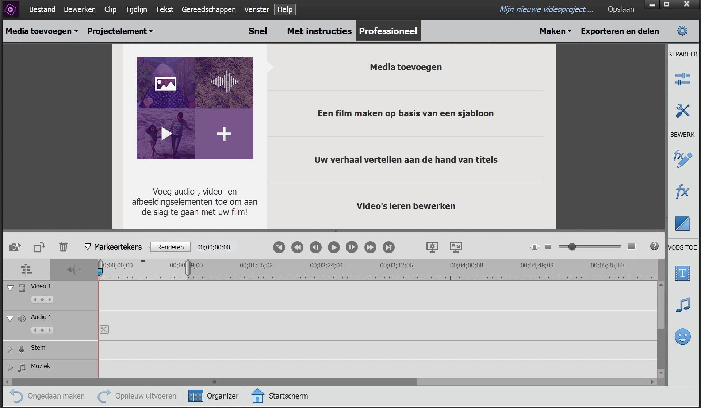
Task: Open the Effects fx panel
Action: pyautogui.click(x=682, y=191)
